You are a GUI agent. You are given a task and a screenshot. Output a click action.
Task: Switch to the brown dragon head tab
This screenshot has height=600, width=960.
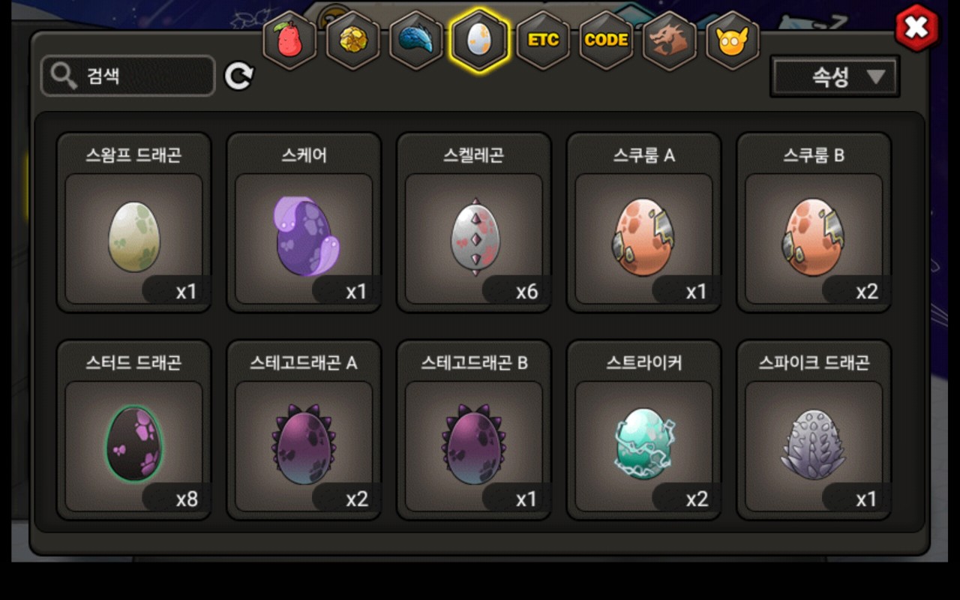click(670, 40)
